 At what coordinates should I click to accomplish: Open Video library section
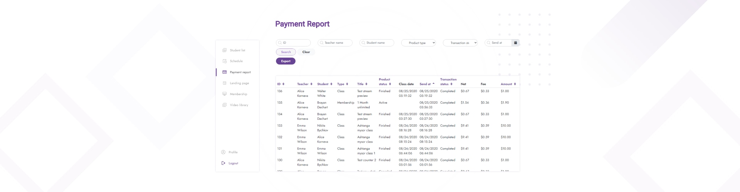coord(239,105)
